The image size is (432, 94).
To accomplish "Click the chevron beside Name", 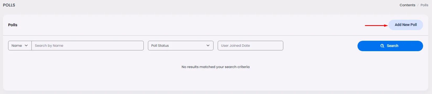I will (x=26, y=45).
